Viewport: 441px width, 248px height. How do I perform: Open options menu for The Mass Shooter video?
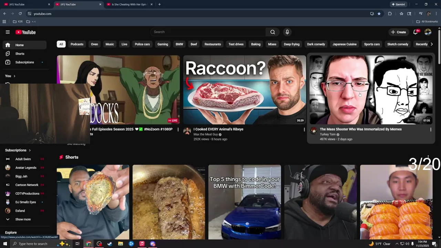pyautogui.click(x=431, y=130)
